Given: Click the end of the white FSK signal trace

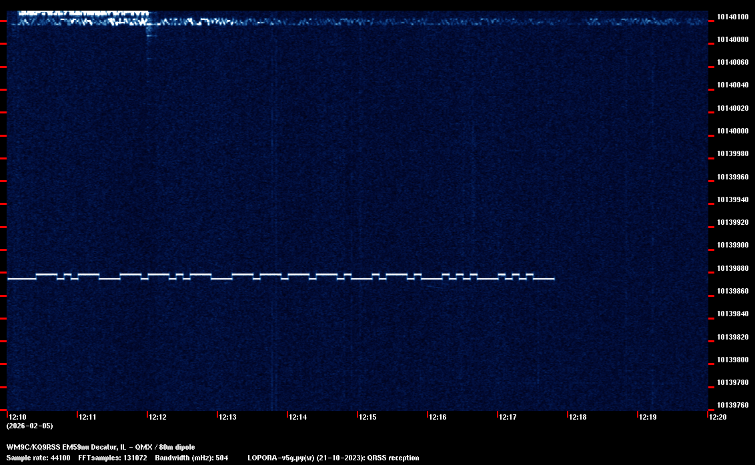Looking at the screenshot, I should (553, 279).
